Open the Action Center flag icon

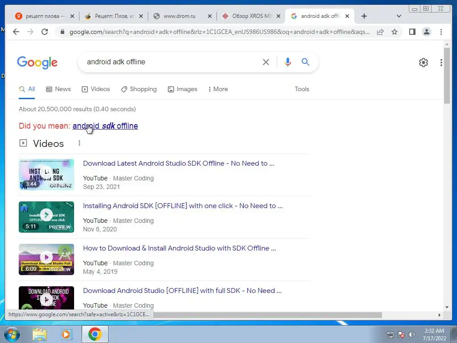coord(401,335)
